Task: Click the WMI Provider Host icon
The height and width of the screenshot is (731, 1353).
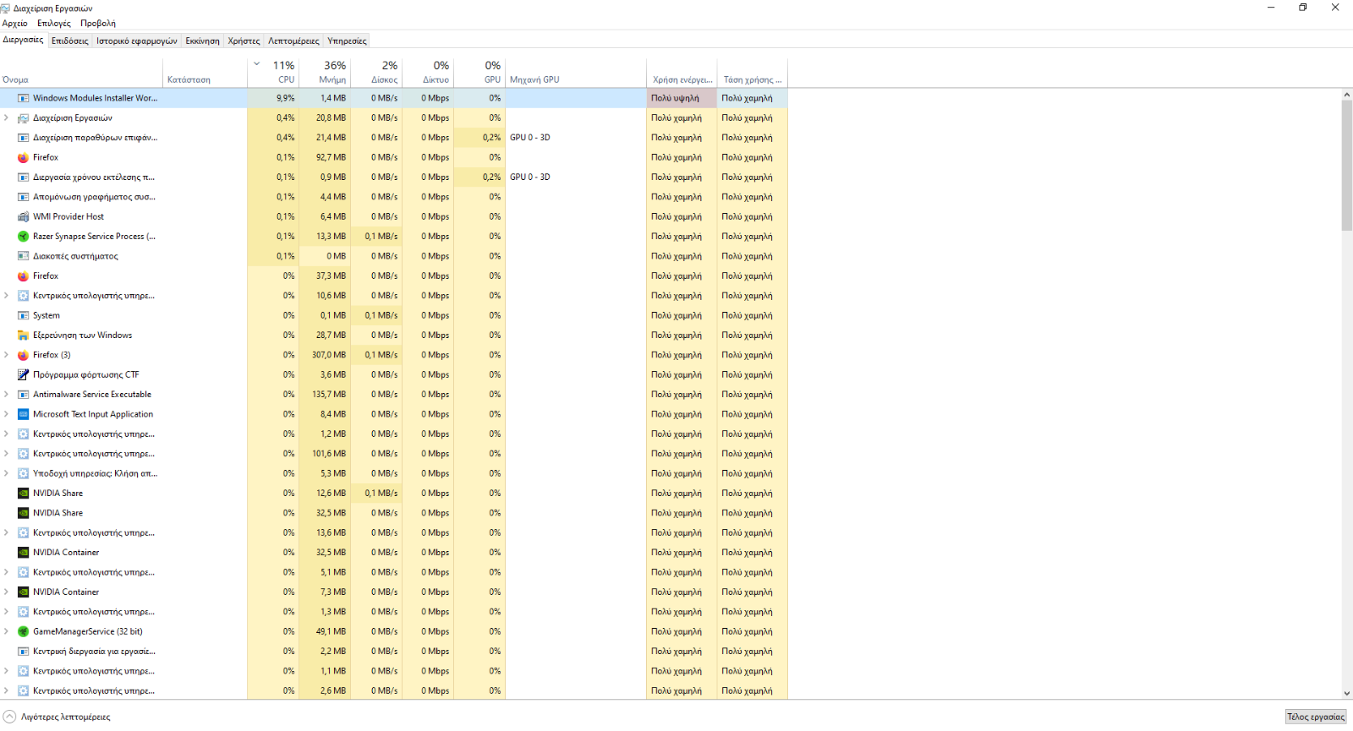Action: (24, 217)
